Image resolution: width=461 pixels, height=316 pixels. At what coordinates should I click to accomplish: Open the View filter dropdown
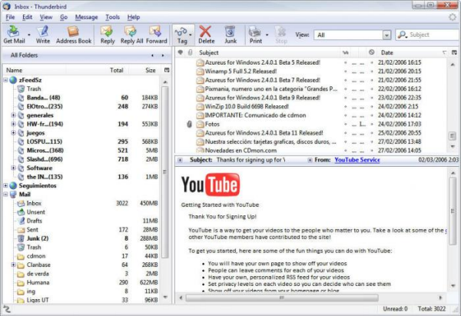[x=350, y=35]
